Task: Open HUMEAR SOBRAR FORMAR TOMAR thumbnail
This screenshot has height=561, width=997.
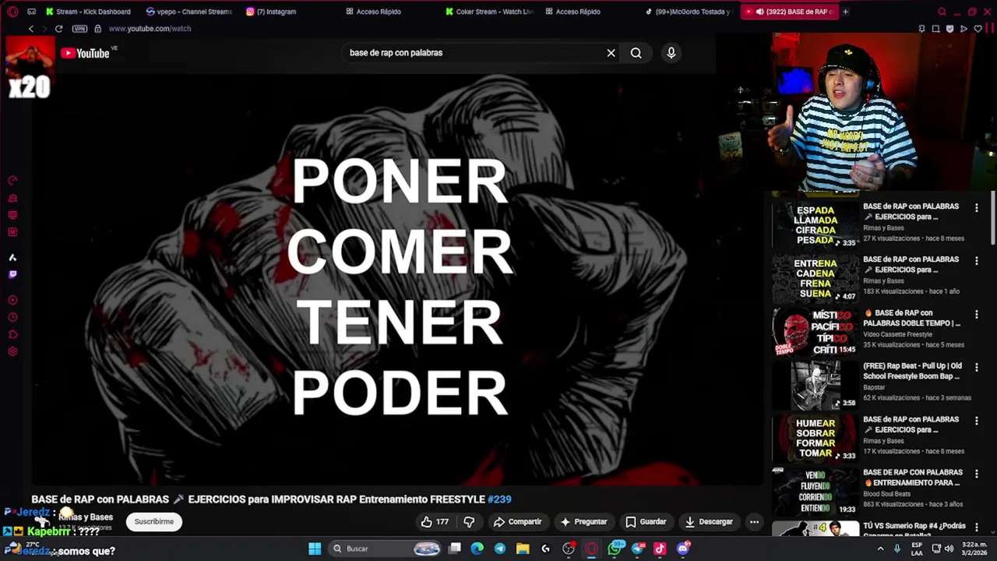Action: click(x=815, y=439)
